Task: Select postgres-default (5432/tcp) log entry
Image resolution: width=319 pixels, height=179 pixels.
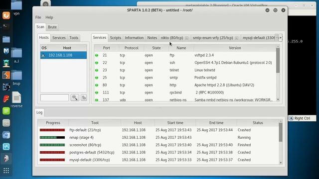Action: [159, 152]
